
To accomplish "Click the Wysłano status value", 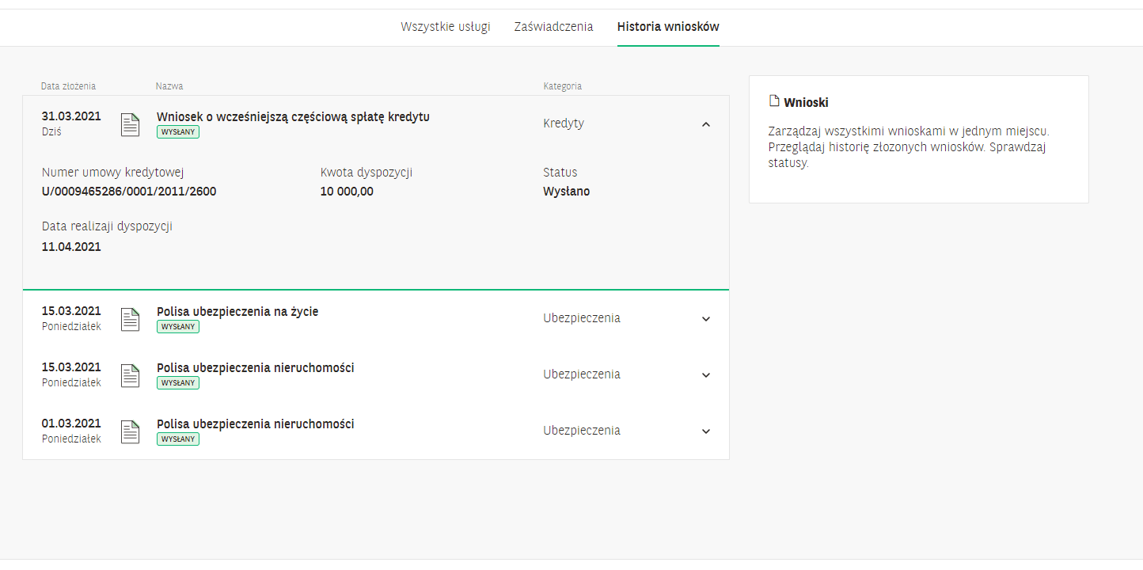I will (566, 192).
